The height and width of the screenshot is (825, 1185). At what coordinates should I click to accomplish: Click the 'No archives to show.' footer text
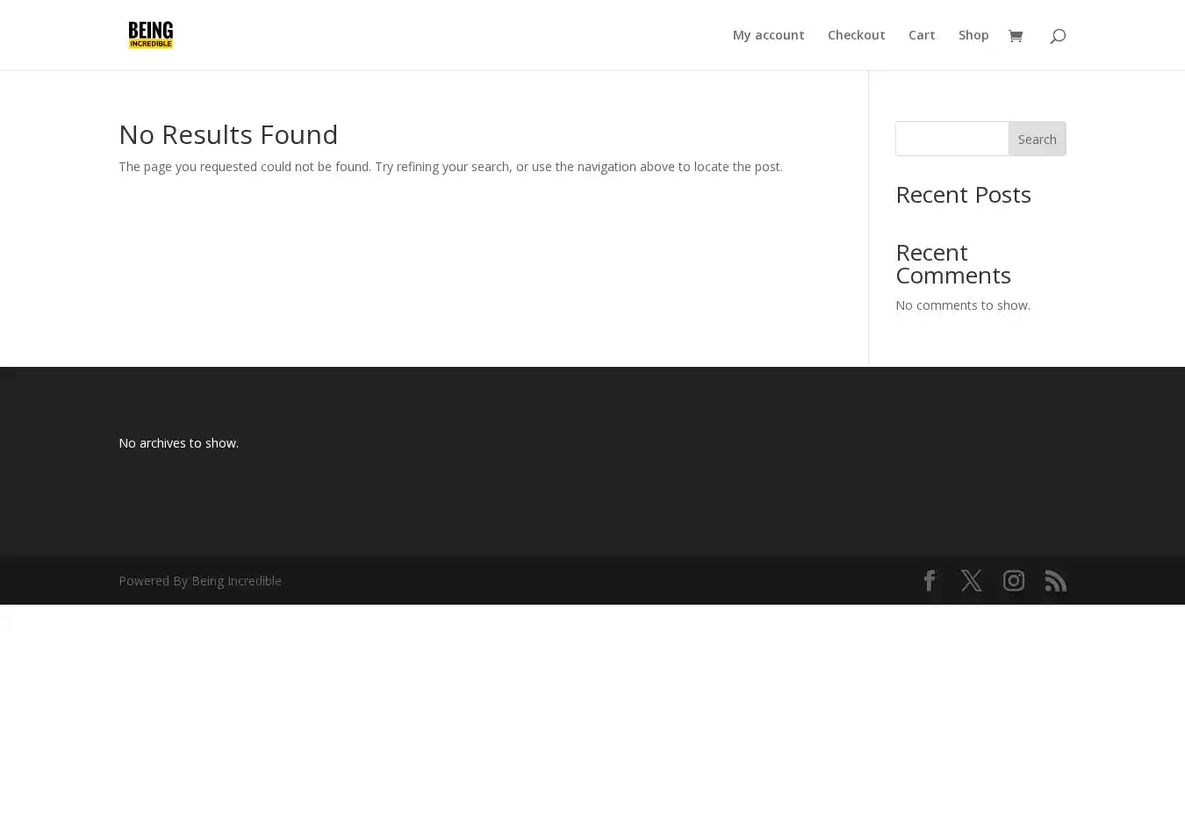click(x=178, y=443)
